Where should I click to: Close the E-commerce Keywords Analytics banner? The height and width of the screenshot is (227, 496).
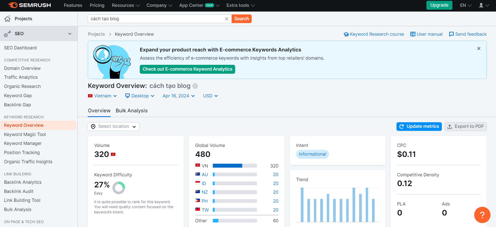[479, 49]
